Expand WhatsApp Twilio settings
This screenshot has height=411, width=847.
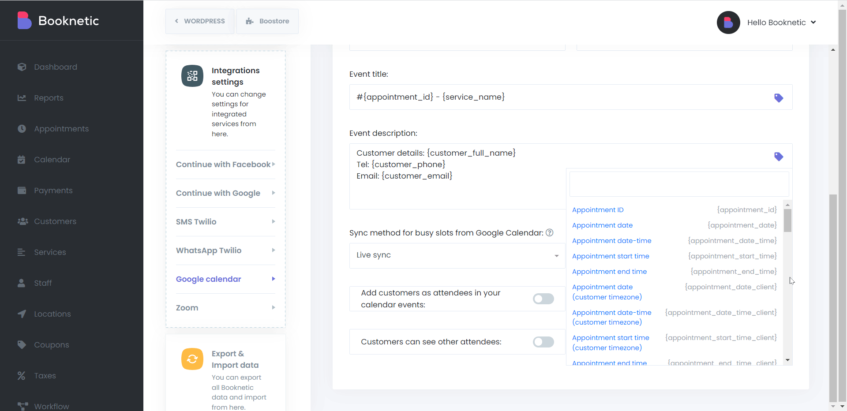click(225, 250)
